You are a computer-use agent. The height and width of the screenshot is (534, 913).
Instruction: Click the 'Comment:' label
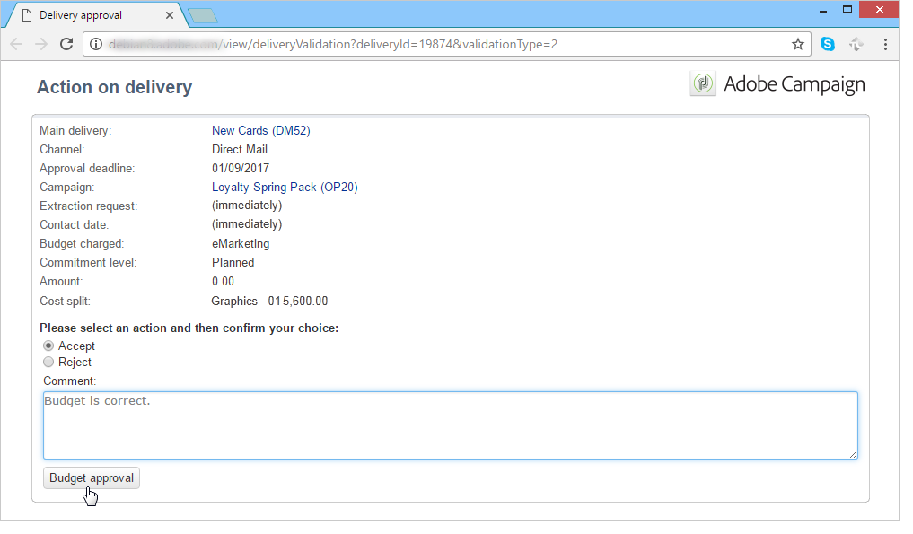tap(70, 381)
